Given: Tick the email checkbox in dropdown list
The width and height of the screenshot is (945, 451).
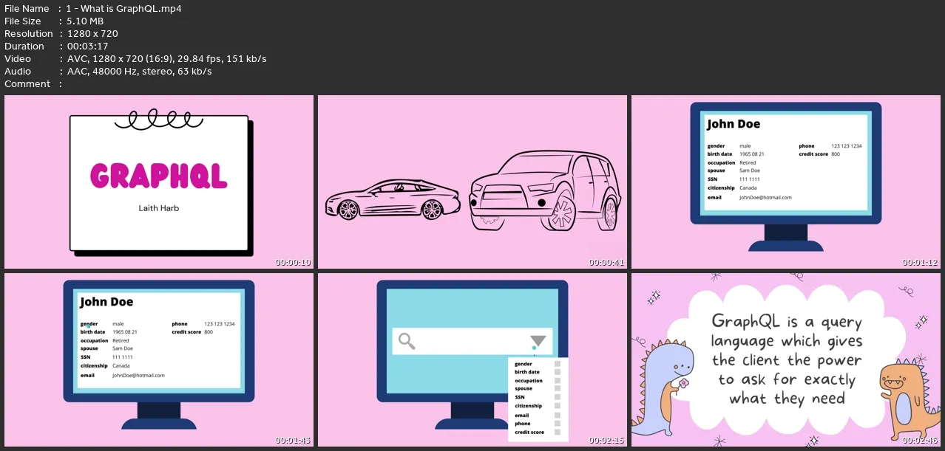Looking at the screenshot, I should pos(558,416).
